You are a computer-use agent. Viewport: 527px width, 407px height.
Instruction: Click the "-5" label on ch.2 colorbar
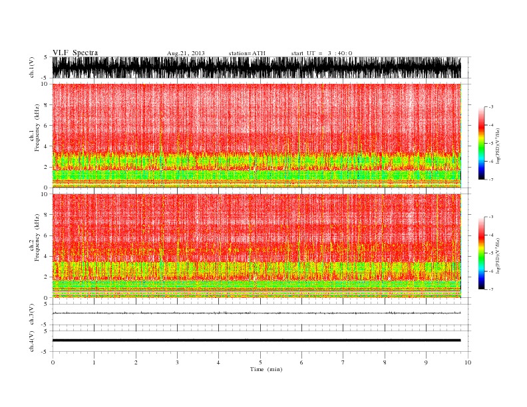tap(490, 253)
